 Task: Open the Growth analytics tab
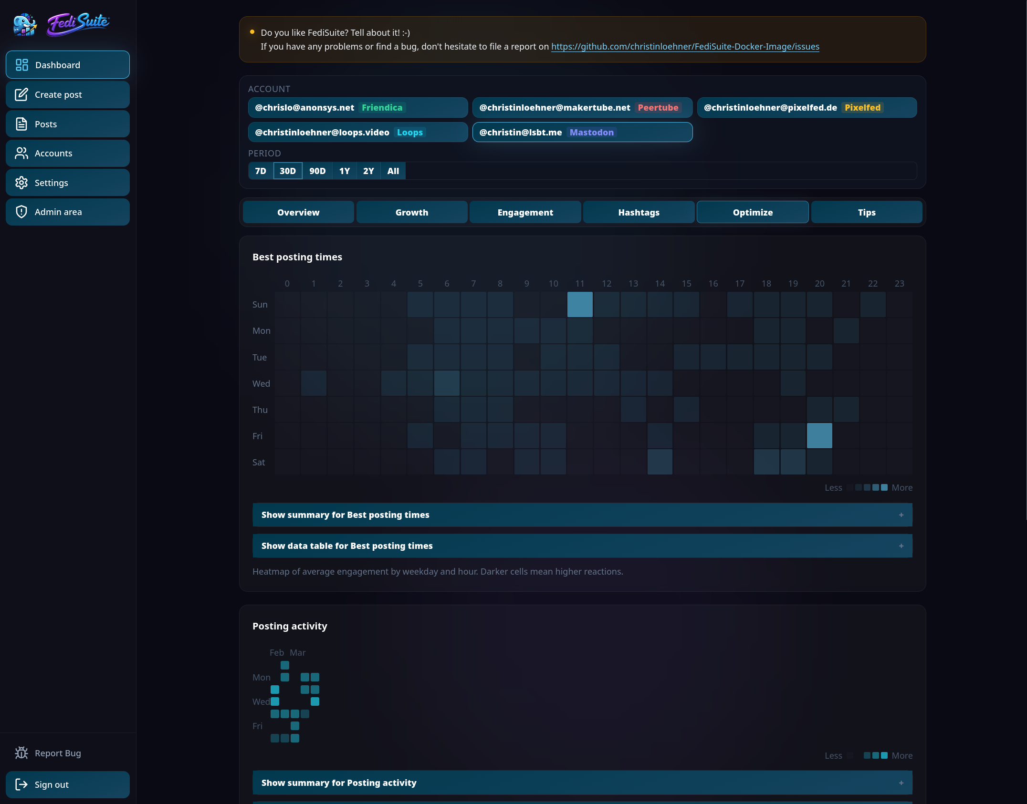point(411,212)
